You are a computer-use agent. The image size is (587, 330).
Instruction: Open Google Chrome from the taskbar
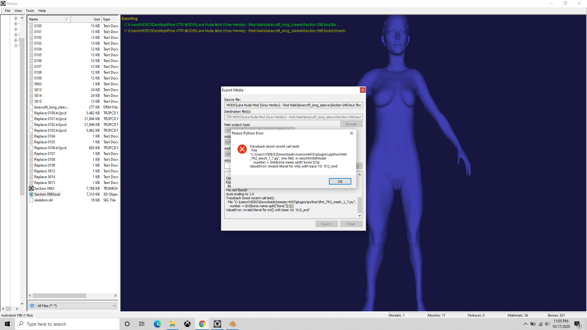pos(202,324)
